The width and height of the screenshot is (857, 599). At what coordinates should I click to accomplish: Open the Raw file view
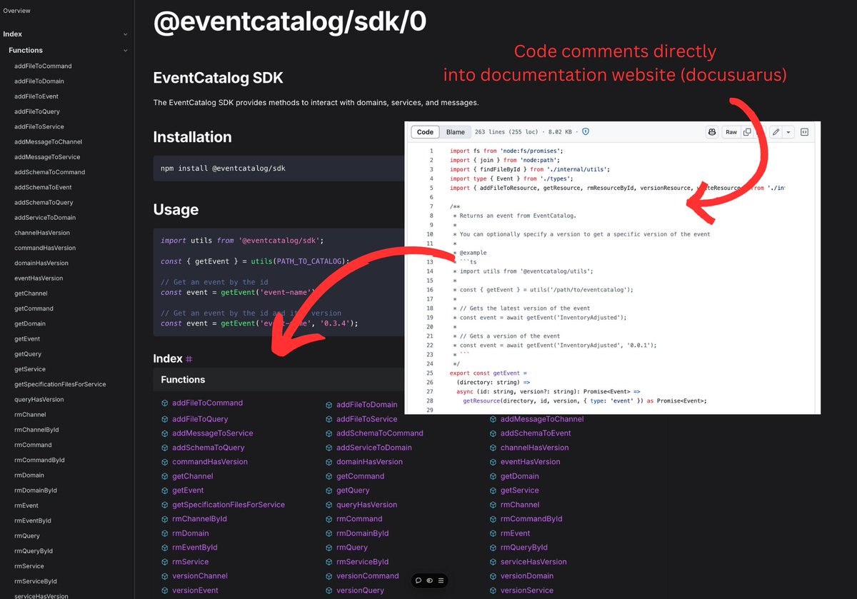[731, 132]
